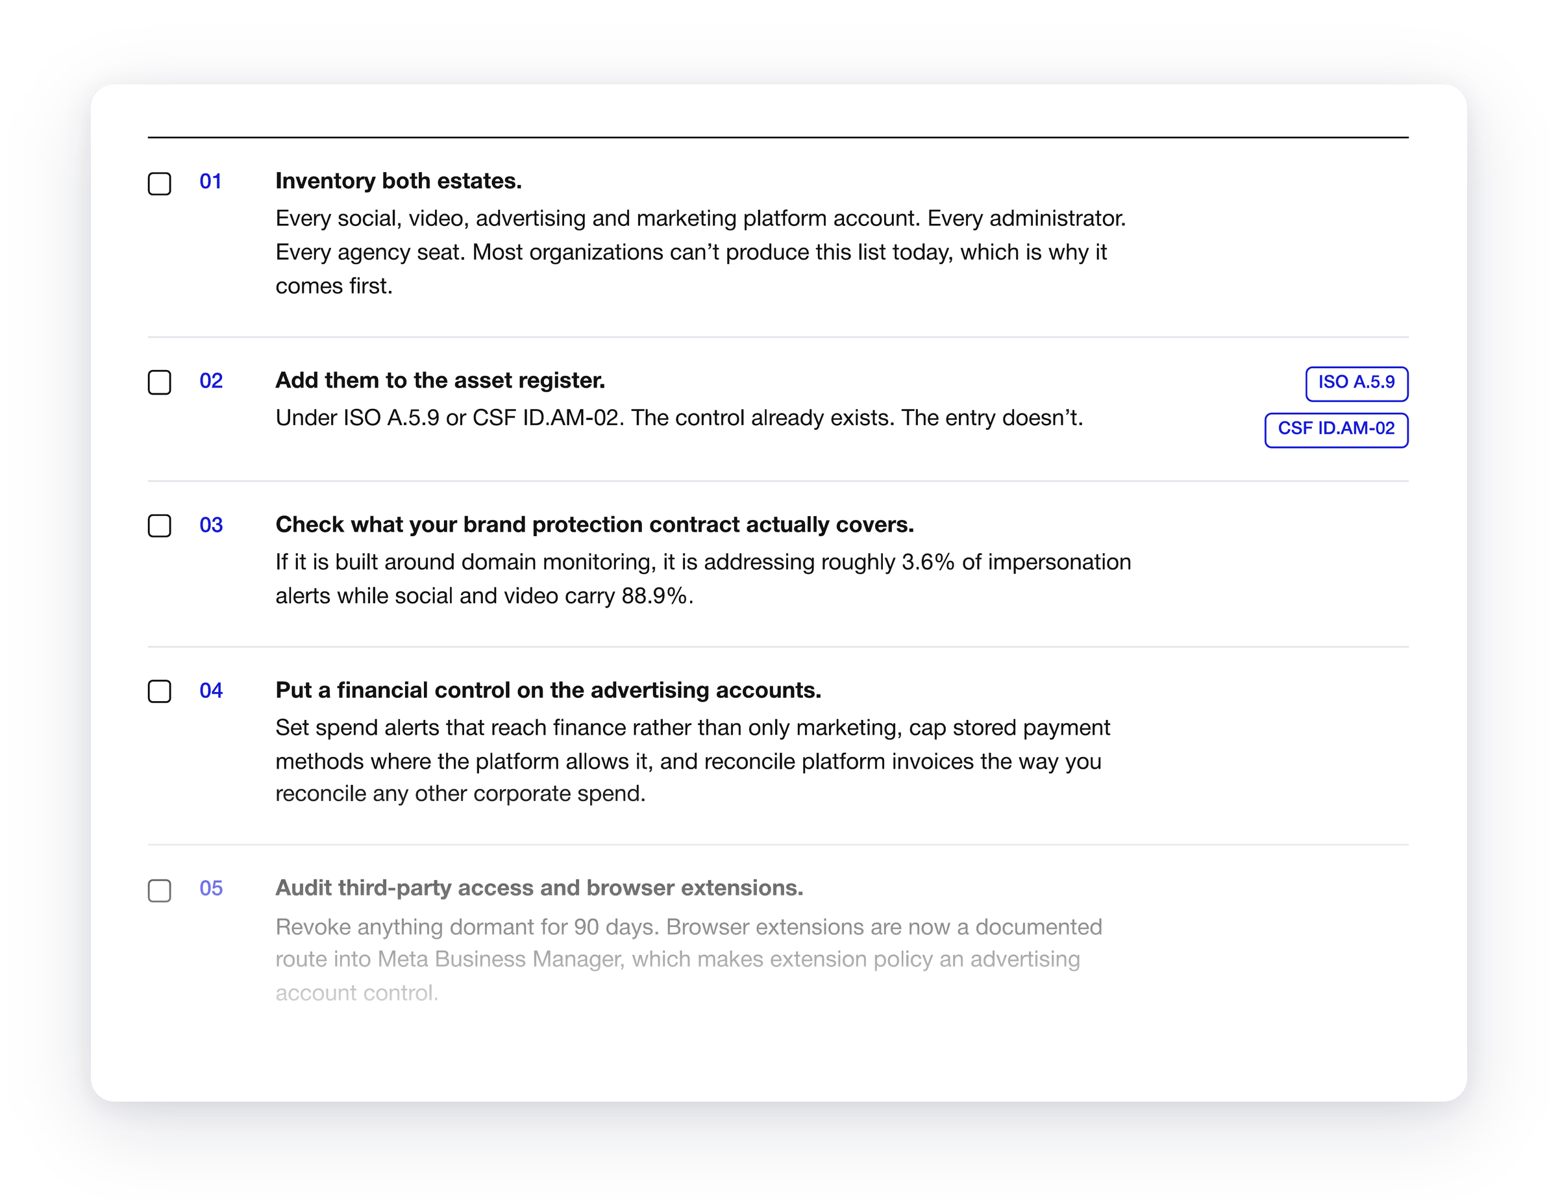Tick the checkbox for step 02 asset register
Image resolution: width=1558 pixels, height=1199 pixels.
tap(159, 382)
